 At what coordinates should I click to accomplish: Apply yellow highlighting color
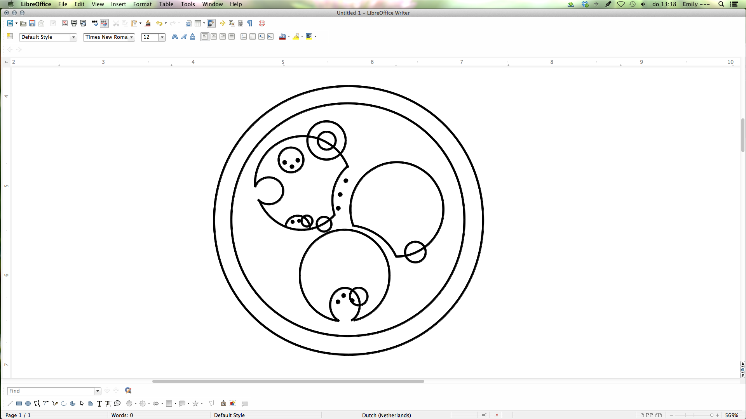(296, 36)
